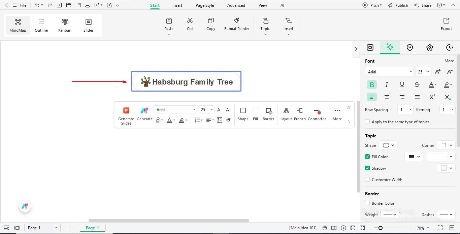Viewport: 460px width, 234px height.
Task: Uncheck the Shadow option
Action: pos(367,168)
